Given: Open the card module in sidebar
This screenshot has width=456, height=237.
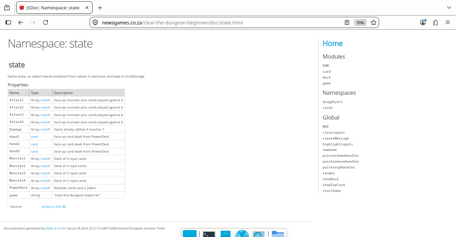Looking at the screenshot, I should 327,72.
